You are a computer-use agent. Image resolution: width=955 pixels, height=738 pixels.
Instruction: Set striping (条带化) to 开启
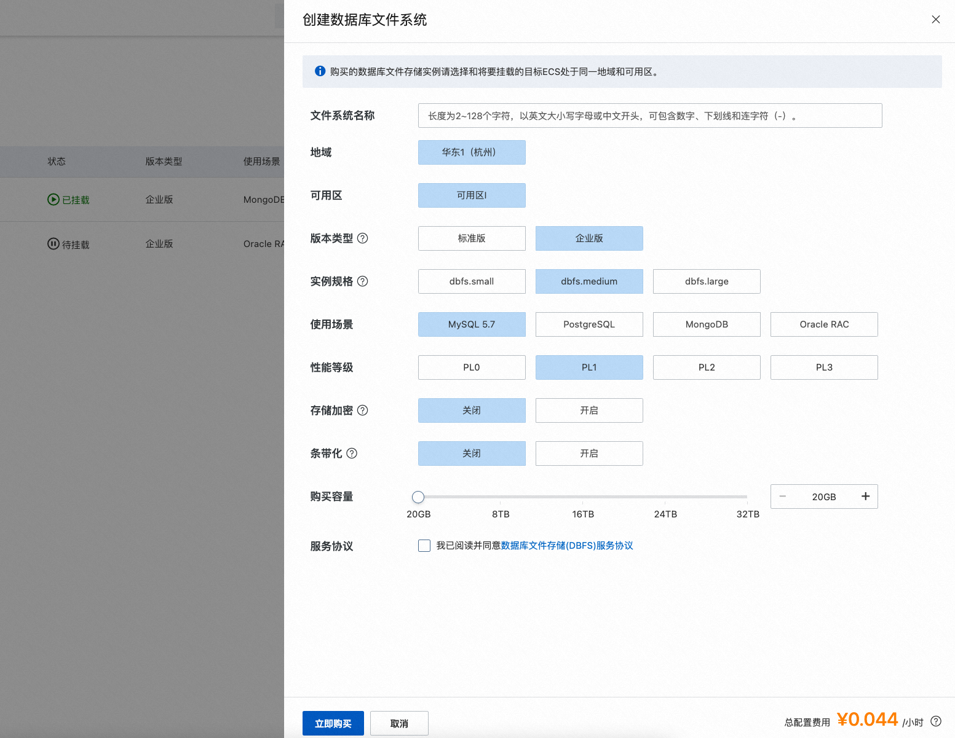589,453
